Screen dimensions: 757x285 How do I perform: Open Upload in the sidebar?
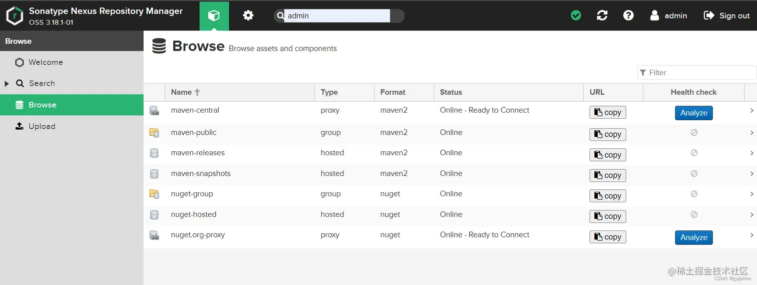click(x=42, y=126)
